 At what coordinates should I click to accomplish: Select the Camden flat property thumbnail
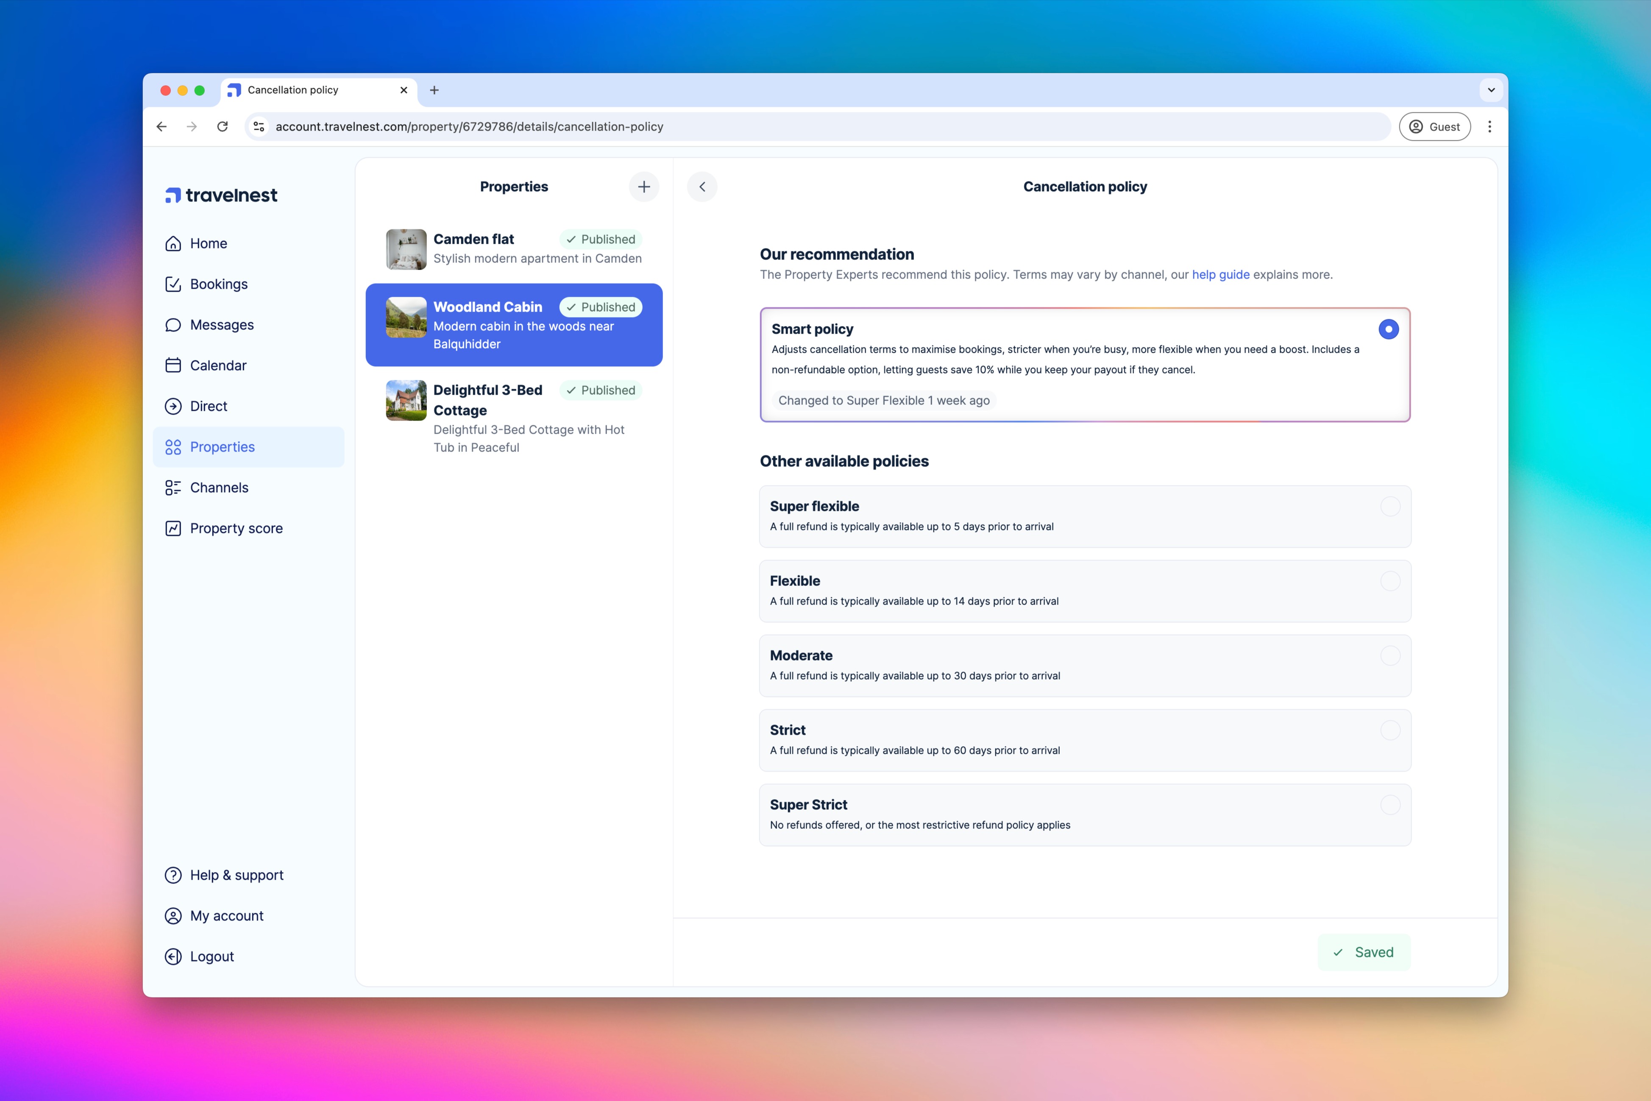(406, 249)
